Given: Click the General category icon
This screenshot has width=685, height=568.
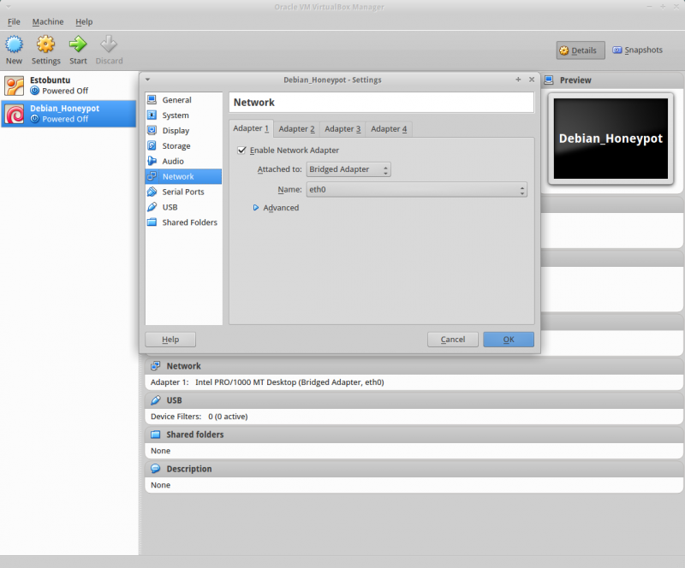Looking at the screenshot, I should 152,99.
